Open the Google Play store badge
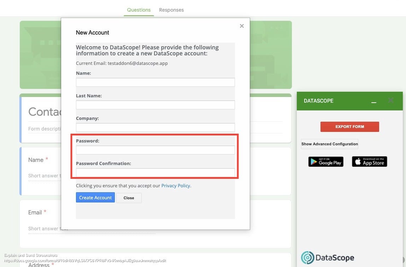This screenshot has width=406, height=267. (326, 162)
